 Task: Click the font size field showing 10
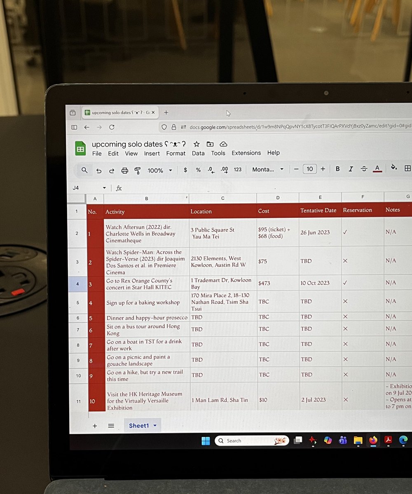point(310,169)
